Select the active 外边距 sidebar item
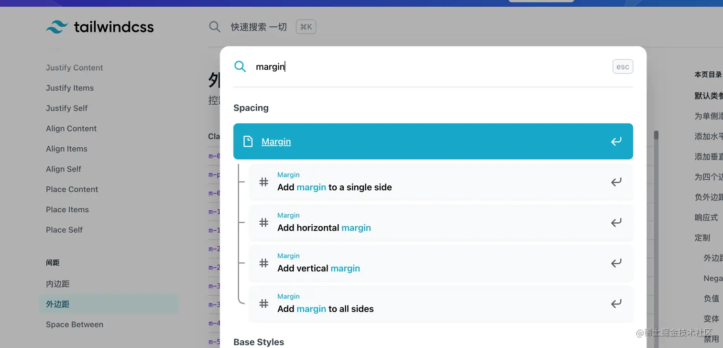723x348 pixels. [109, 304]
